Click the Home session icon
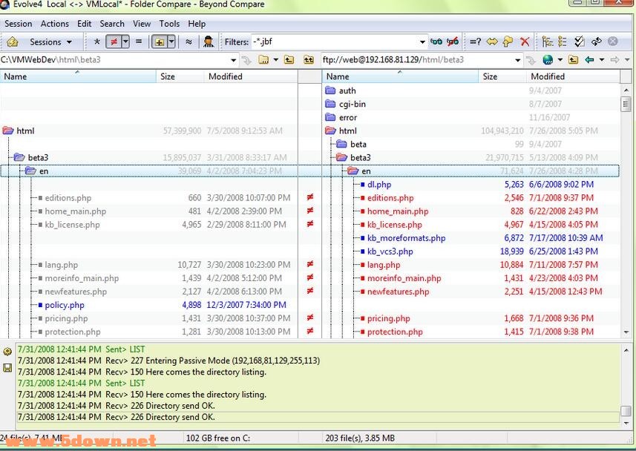The width and height of the screenshot is (636, 451). 13,42
